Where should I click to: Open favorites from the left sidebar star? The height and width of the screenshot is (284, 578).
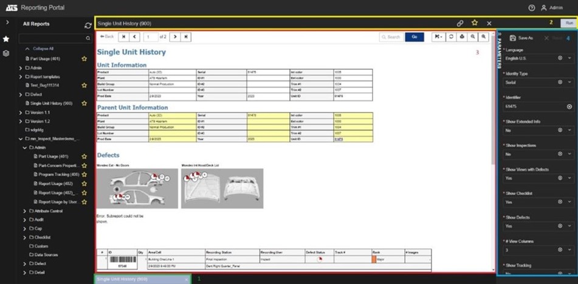pyautogui.click(x=6, y=38)
